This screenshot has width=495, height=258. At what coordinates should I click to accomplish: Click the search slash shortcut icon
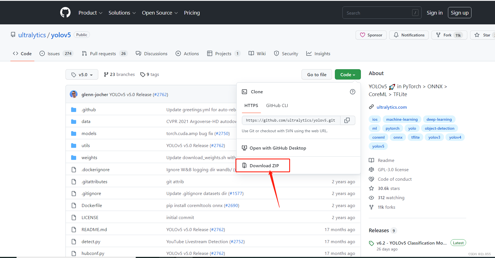[415, 13]
